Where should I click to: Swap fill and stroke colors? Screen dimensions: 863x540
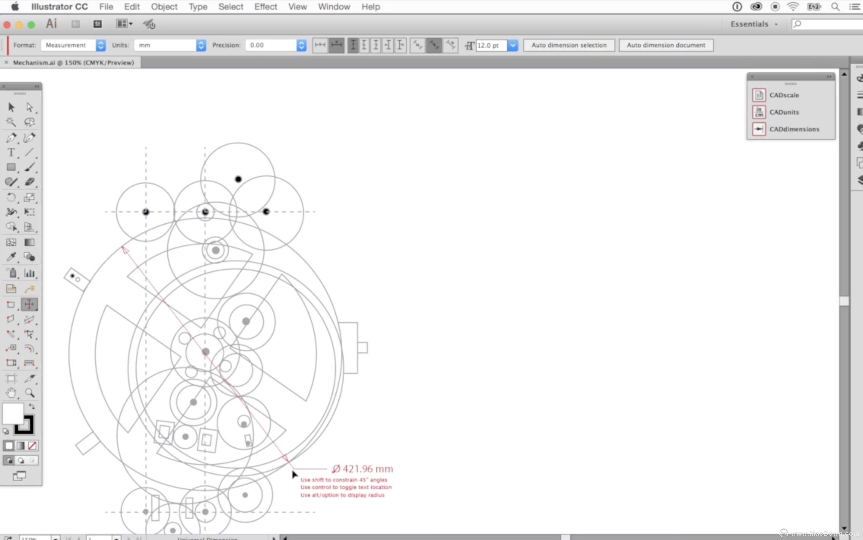tap(32, 407)
